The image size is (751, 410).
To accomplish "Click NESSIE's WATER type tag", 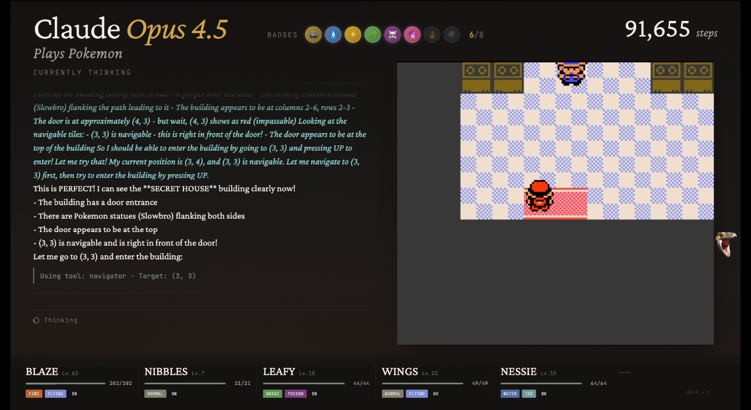I will [510, 394].
